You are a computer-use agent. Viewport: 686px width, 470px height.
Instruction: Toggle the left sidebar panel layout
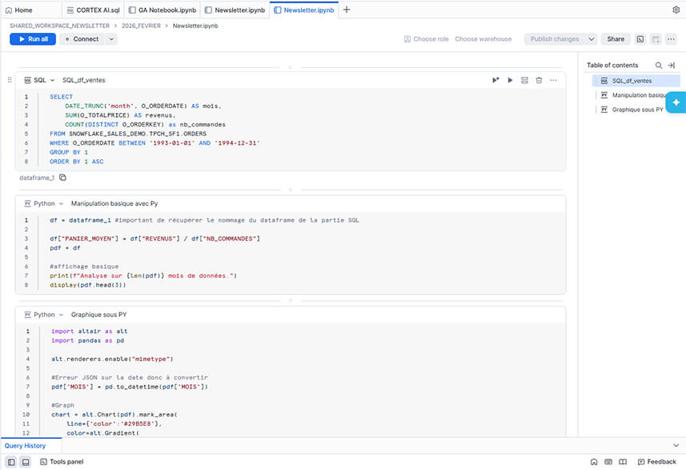(x=11, y=462)
